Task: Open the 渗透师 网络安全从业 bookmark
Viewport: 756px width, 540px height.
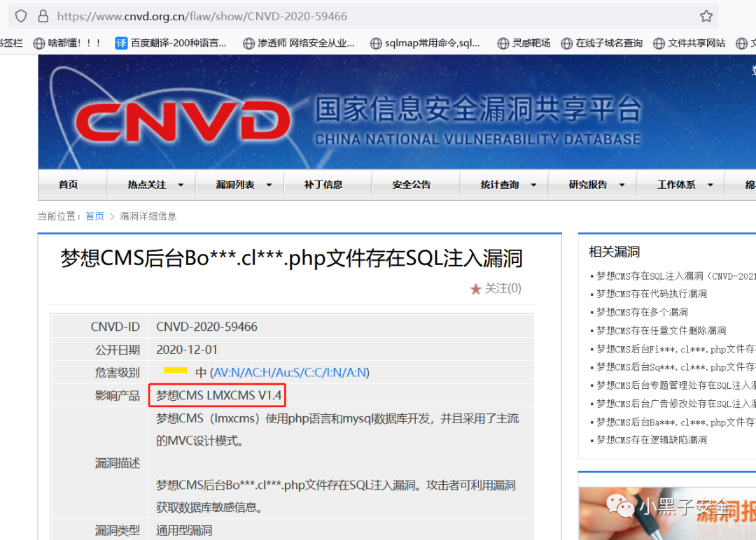Action: click(299, 43)
